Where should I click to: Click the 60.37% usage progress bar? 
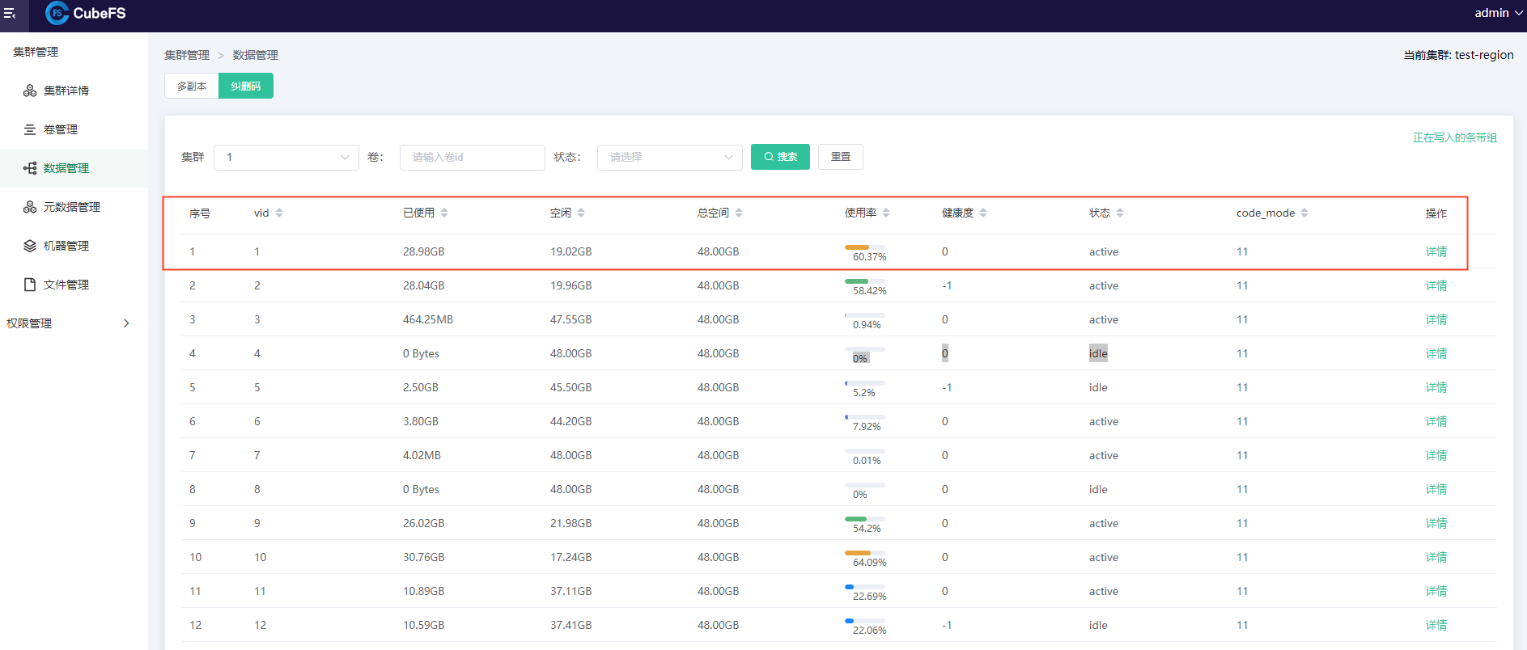tap(865, 247)
